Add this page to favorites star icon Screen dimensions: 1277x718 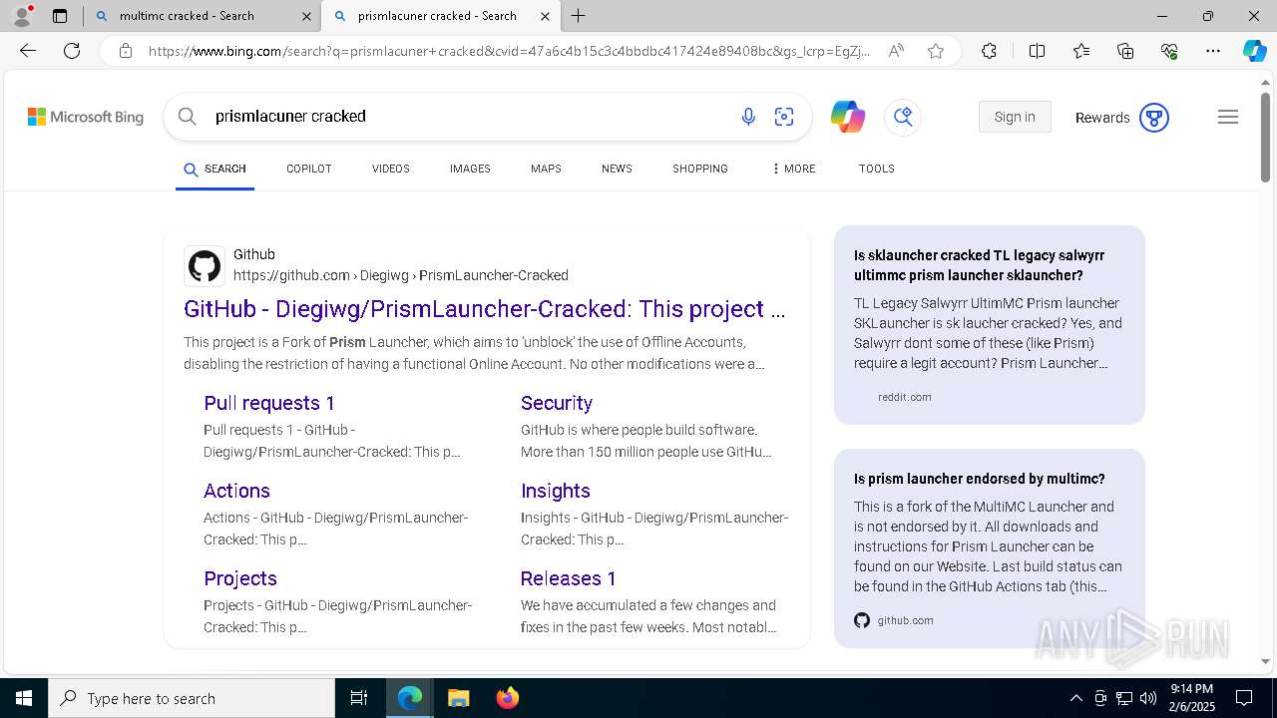(936, 51)
